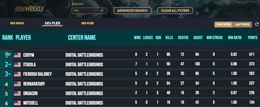Viewport: 260px width, 107px height.
Task: Select player FIENDISH BALONEY's row
Action: 130,74
